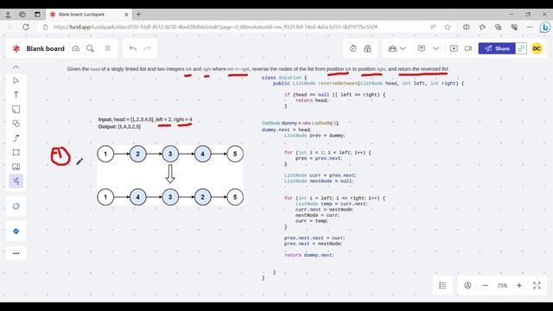This screenshot has height=311, width=553.
Task: Click the Lucidspark logo icon
Action: coord(16,48)
